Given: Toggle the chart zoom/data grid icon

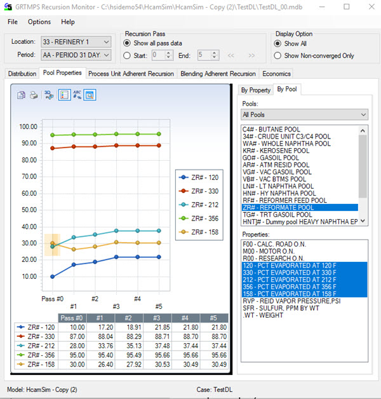Looking at the screenshot, I should [90, 95].
